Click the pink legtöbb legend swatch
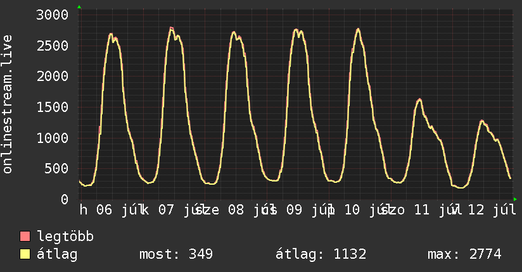The image size is (522, 272). [x=25, y=236]
